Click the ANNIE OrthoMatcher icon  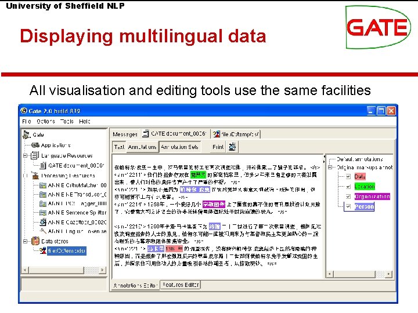[42, 185]
